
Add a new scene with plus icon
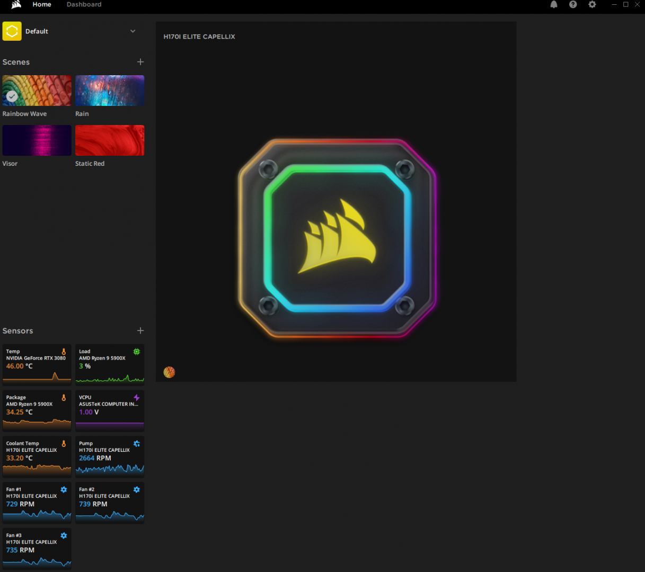pos(140,62)
